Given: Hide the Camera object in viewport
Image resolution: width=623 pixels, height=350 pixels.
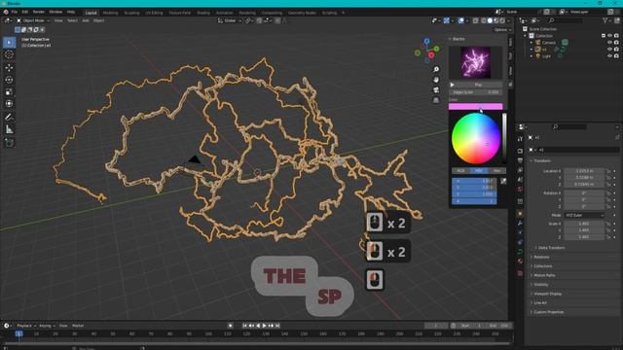Looking at the screenshot, I should coord(610,43).
